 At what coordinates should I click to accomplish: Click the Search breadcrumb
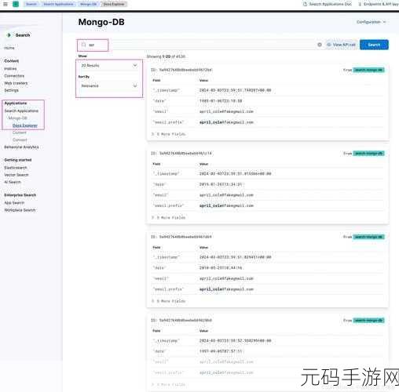pyautogui.click(x=31, y=4)
